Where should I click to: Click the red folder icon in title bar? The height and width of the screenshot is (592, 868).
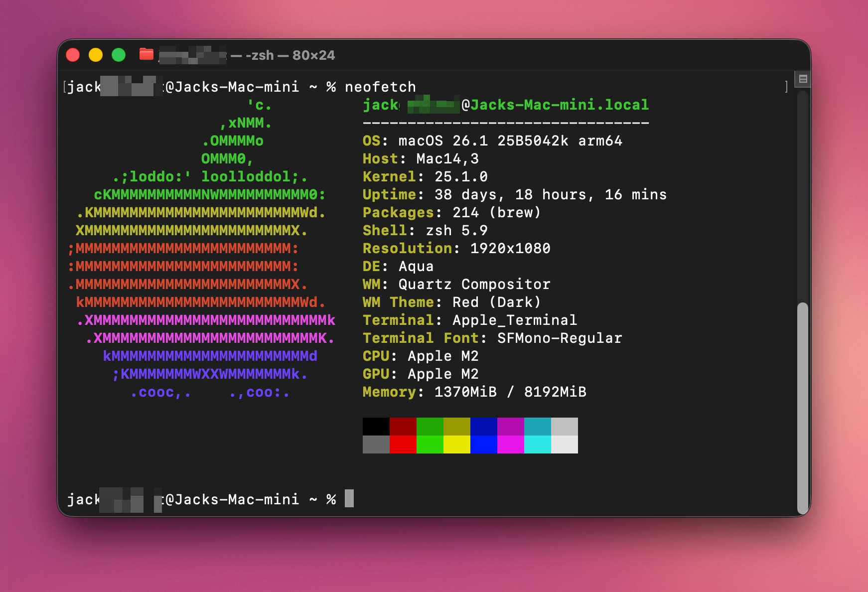click(146, 54)
